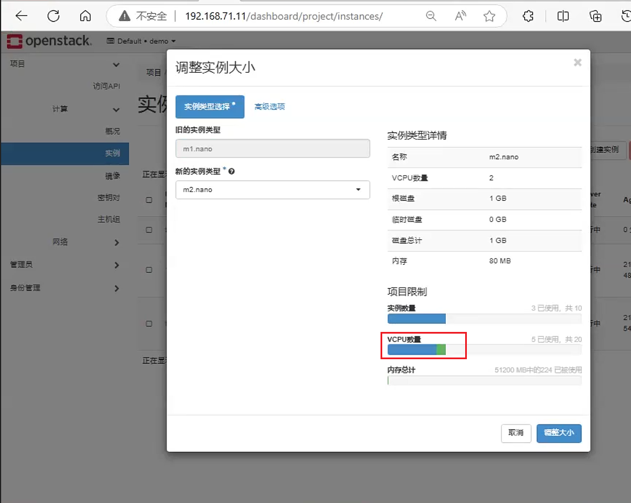
Task: Click the old flavor m1.nano field
Action: pos(273,148)
